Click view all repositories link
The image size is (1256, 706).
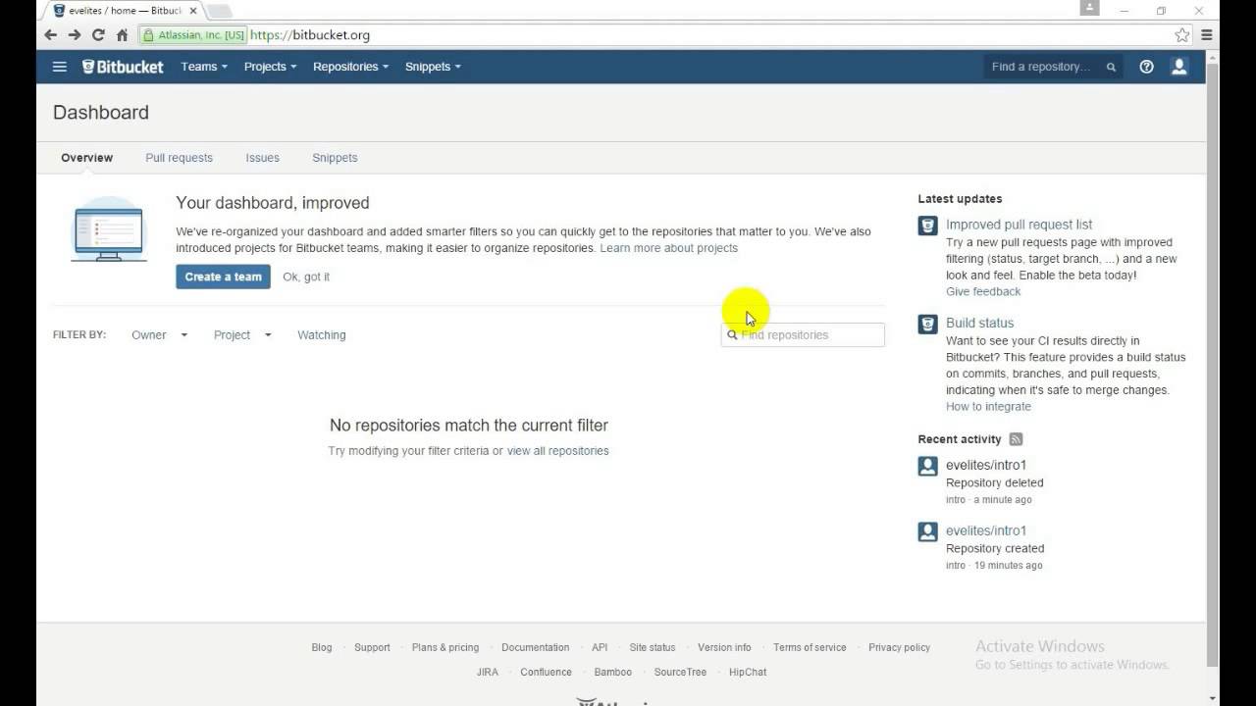557,451
